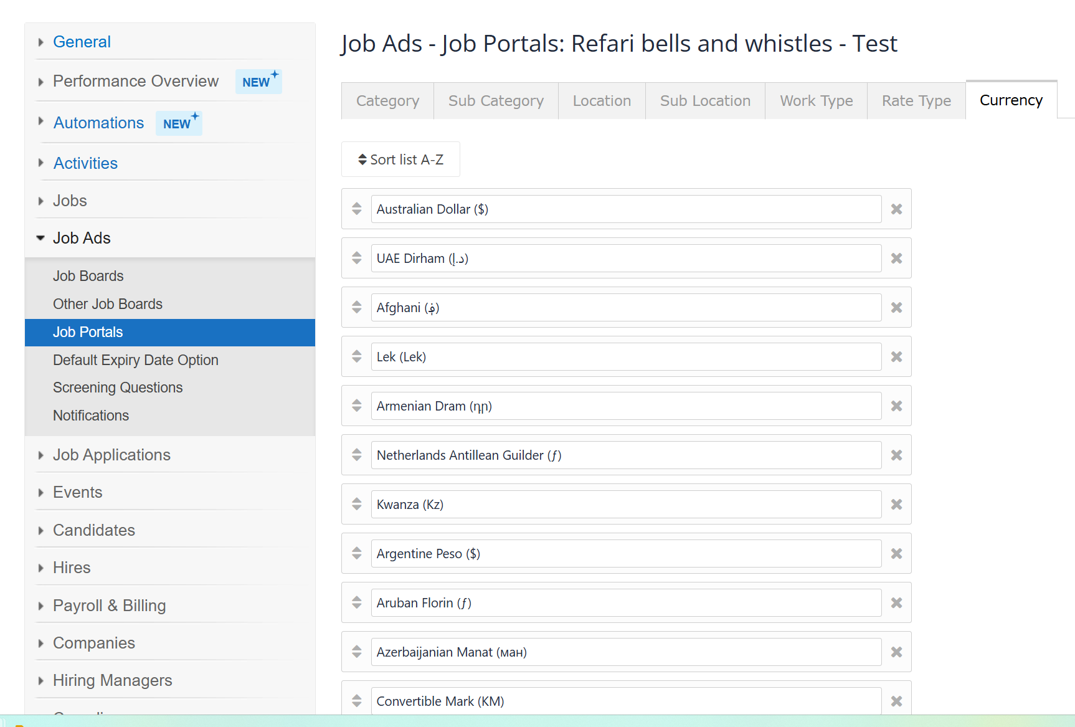Click the drag handle for Netherlands Antillean Guilder
Image resolution: width=1075 pixels, height=727 pixels.
point(356,455)
